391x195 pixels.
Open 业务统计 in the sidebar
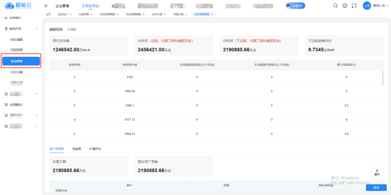[x=15, y=18]
